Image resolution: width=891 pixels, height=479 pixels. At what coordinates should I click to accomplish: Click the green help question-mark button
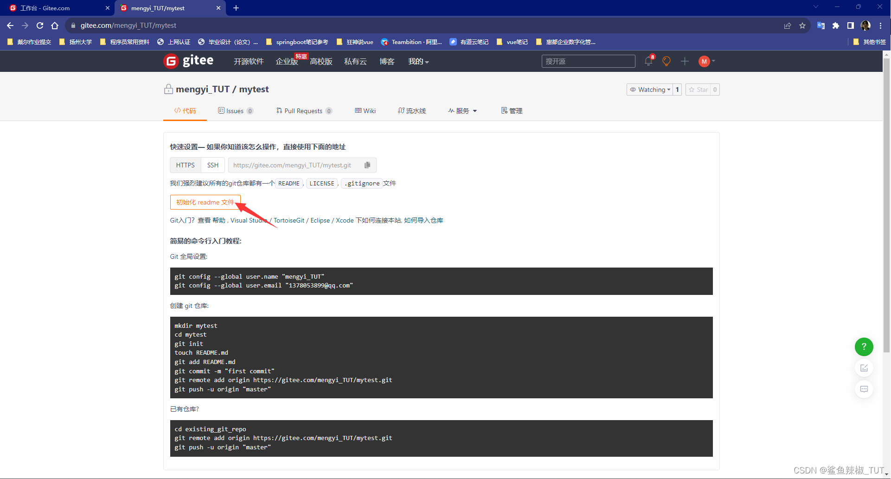864,346
